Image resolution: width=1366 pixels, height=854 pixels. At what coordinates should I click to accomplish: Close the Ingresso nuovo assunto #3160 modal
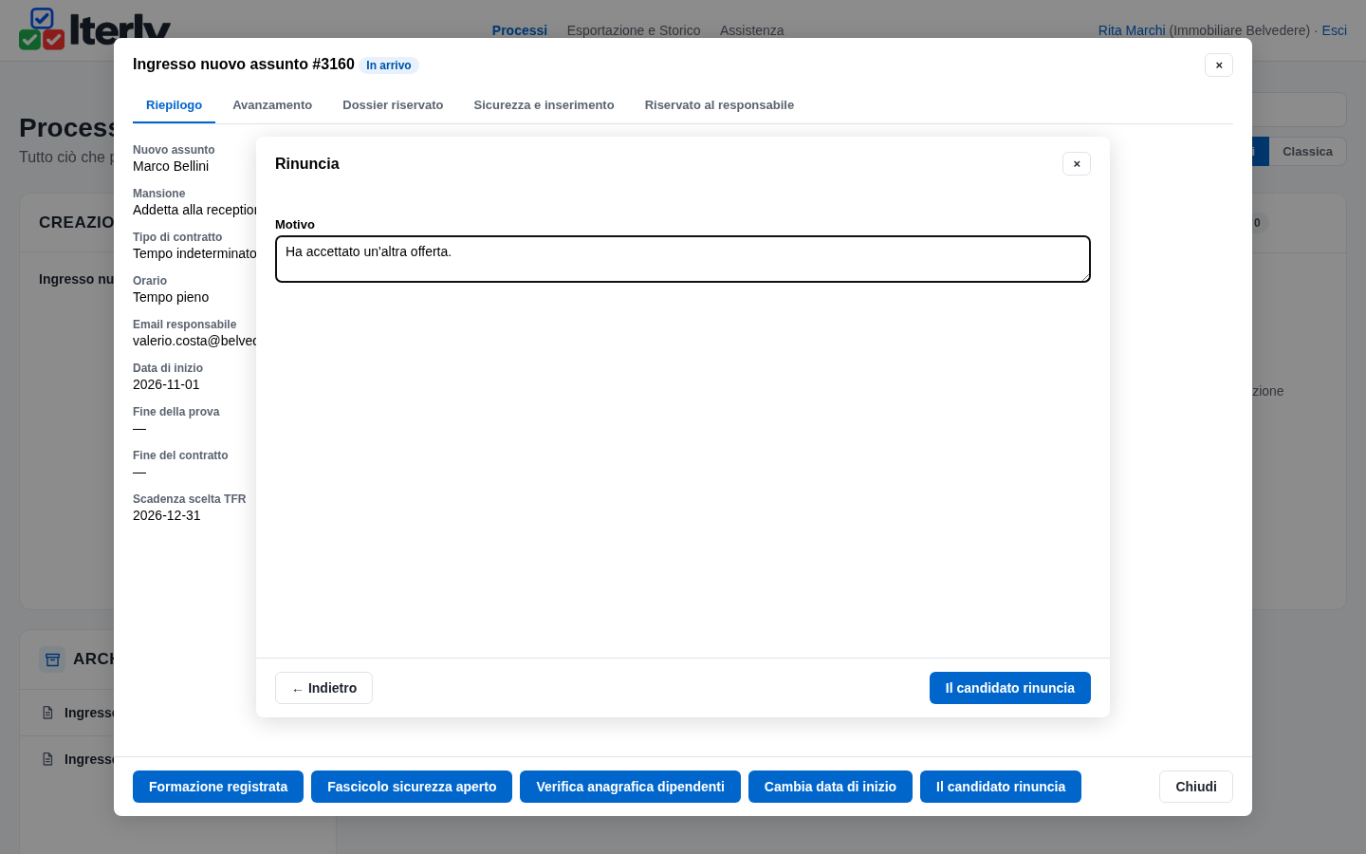pos(1219,65)
